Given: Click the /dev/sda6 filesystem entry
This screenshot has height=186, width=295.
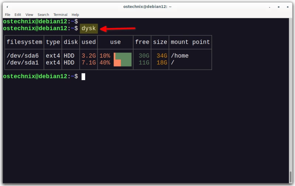Looking at the screenshot, I should [22, 56].
